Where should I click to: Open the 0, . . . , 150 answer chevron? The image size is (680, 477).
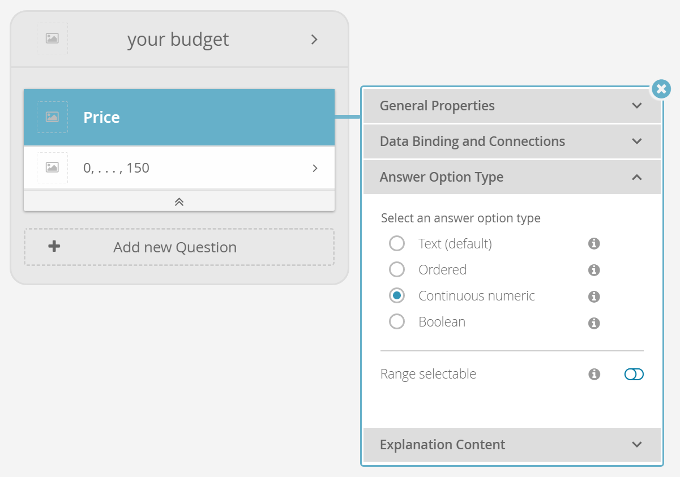pos(315,168)
